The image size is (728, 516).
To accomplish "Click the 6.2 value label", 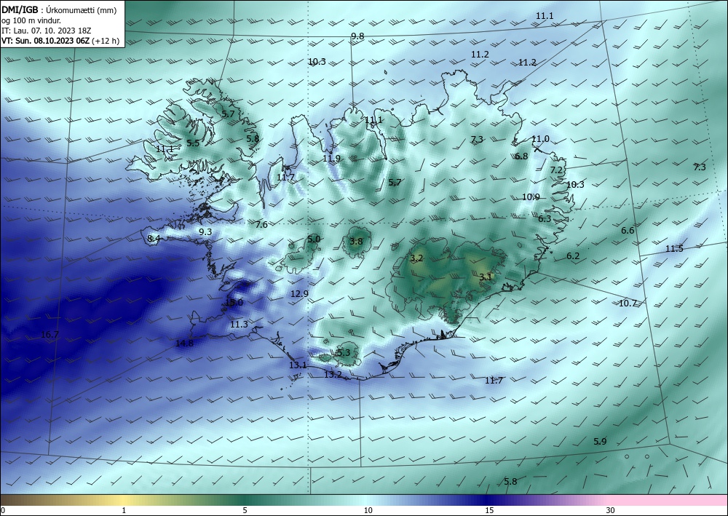I will point(574,256).
